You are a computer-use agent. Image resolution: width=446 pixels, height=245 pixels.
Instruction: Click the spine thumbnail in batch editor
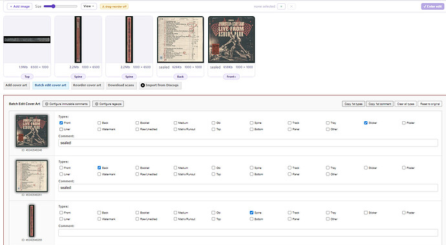point(32,221)
